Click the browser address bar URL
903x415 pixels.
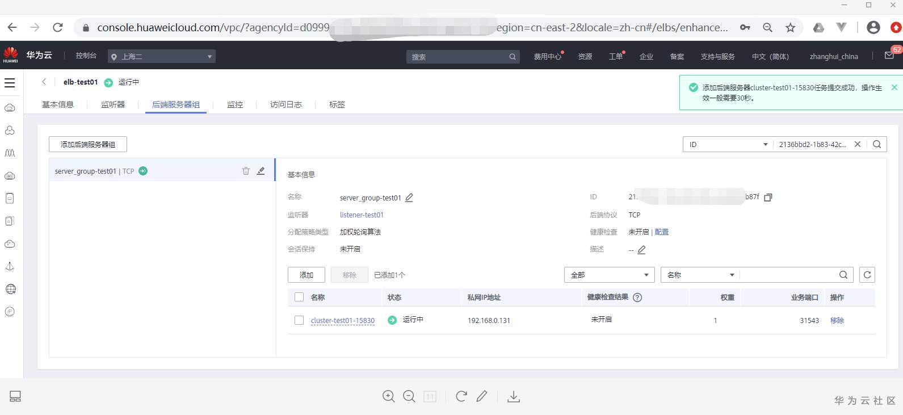[413, 27]
